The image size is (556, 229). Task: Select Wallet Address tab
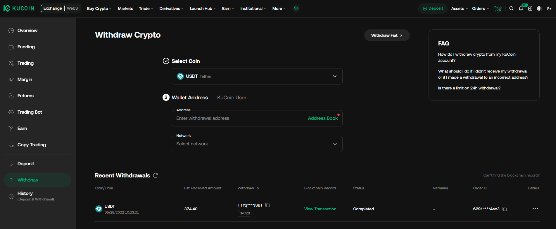click(190, 98)
